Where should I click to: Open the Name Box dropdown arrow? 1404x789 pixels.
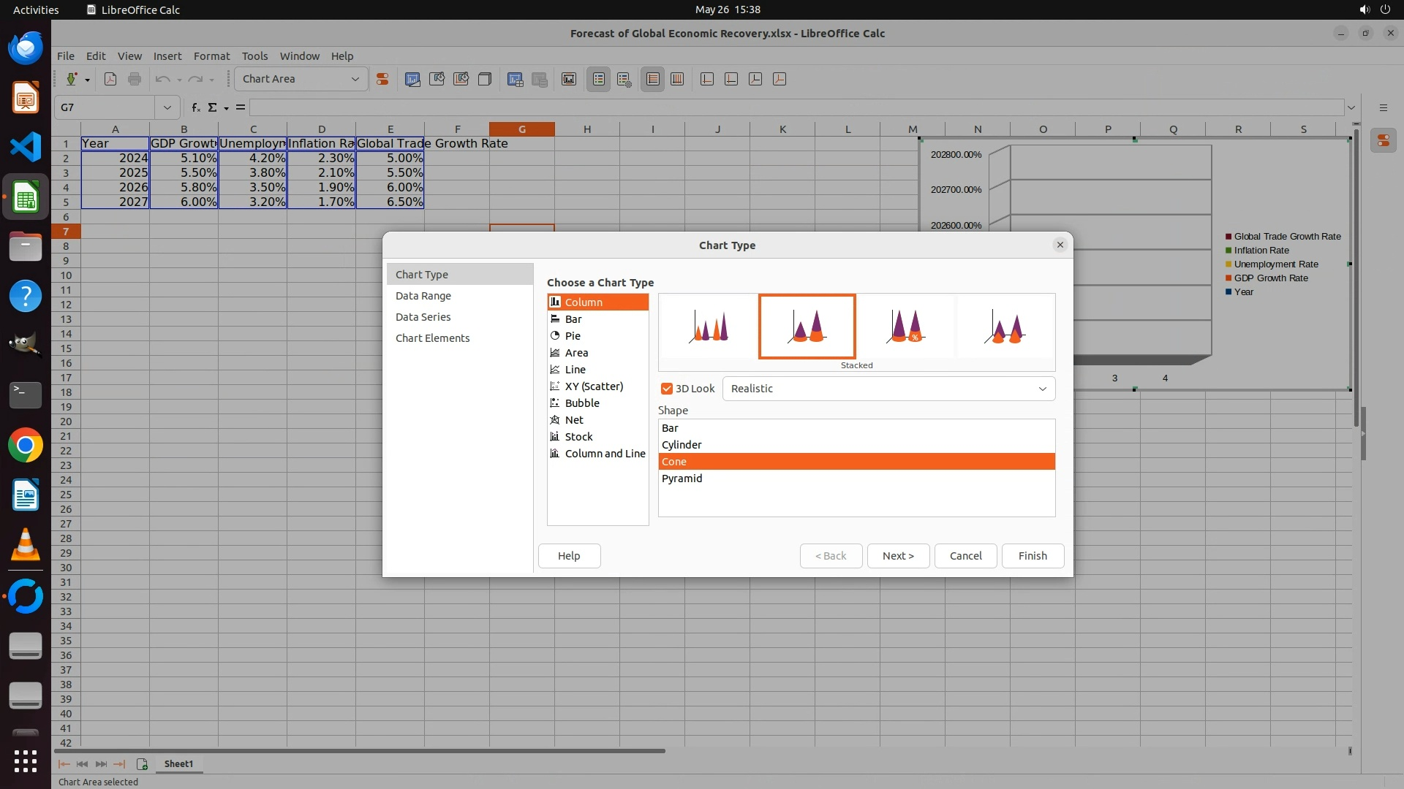[x=167, y=107]
